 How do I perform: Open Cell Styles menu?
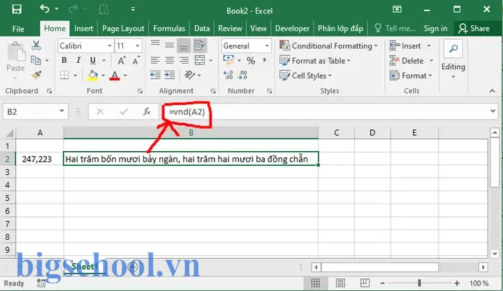click(305, 76)
